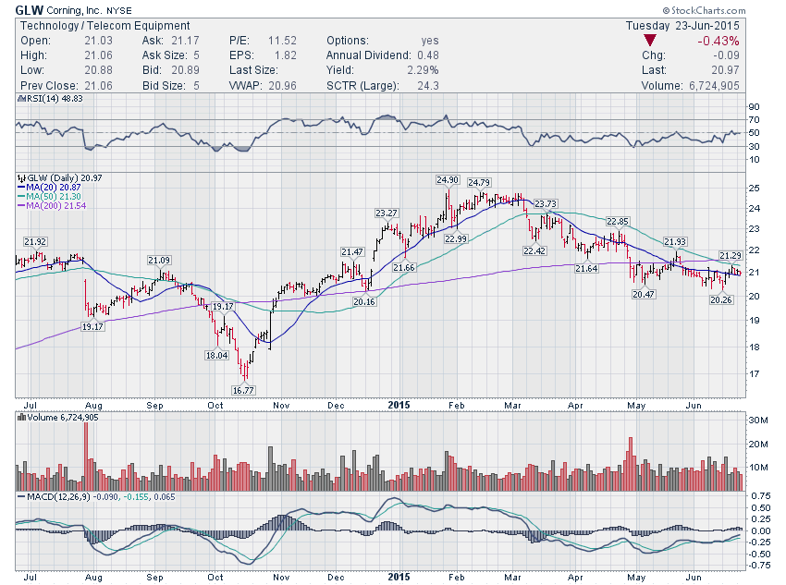The width and height of the screenshot is (786, 585).
Task: Click the 20.16 price annotation
Action: pyautogui.click(x=364, y=301)
